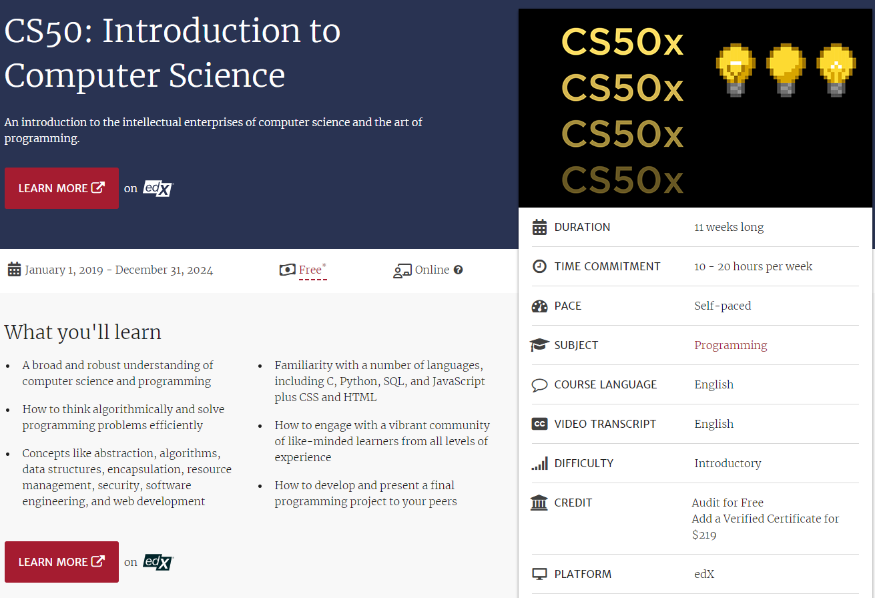Click the English value for Course Language

(x=713, y=384)
